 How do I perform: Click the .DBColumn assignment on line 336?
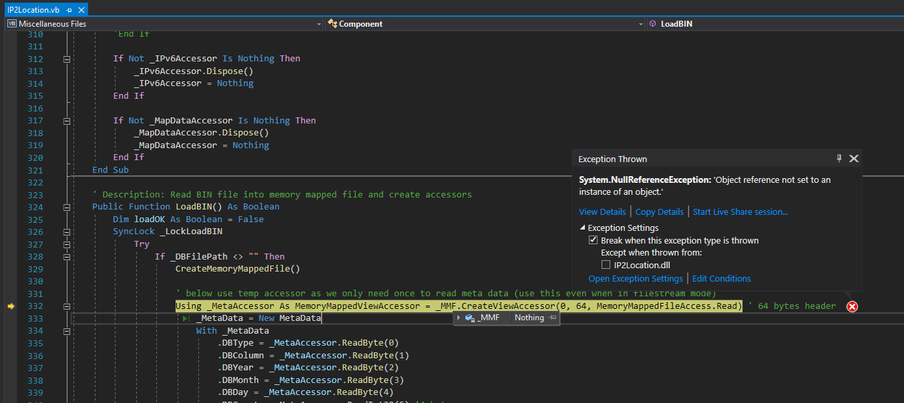click(313, 356)
